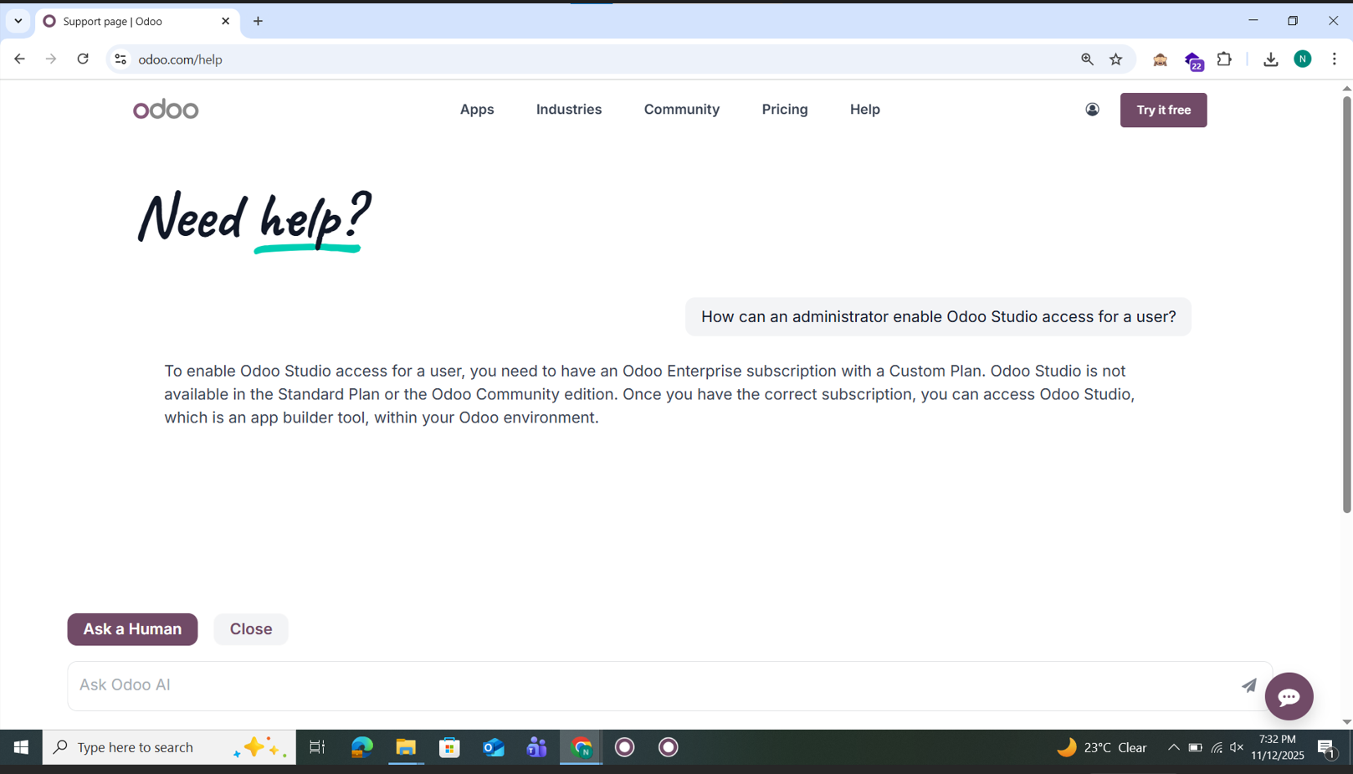Open the Apps menu
This screenshot has height=774, width=1353.
[477, 110]
